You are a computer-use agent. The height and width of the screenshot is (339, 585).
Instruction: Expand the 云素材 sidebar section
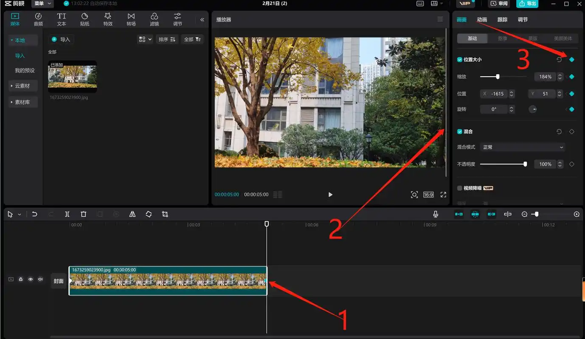coord(22,86)
